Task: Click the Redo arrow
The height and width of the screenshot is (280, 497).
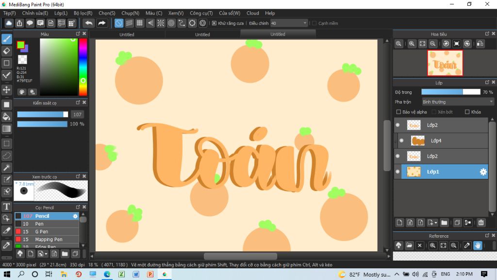Action: click(x=101, y=23)
